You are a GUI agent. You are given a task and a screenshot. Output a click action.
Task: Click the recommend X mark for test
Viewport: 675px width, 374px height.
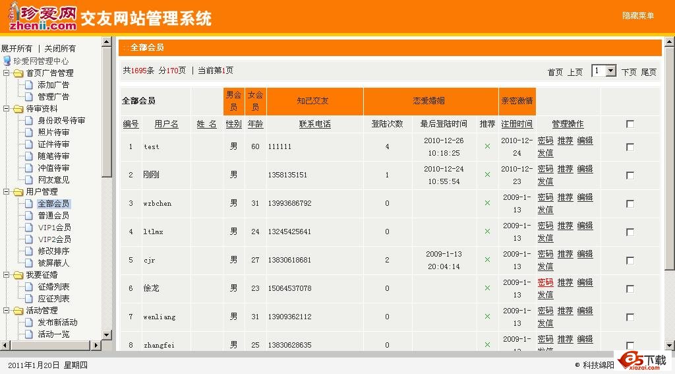click(487, 146)
